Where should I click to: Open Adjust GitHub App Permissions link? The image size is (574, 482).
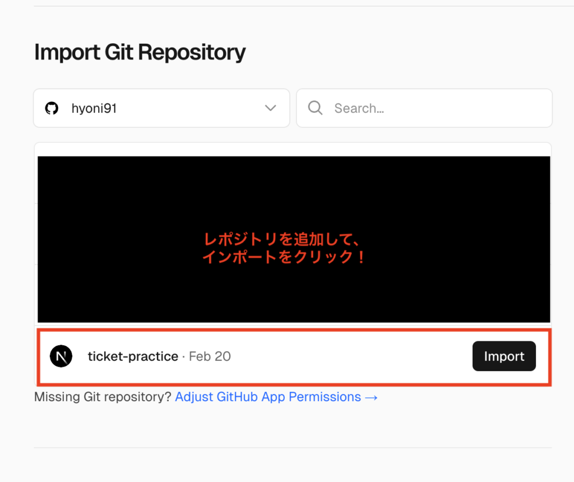click(x=268, y=397)
